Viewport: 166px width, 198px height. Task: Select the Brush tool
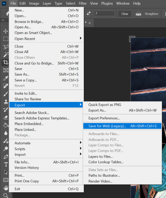click(6, 94)
